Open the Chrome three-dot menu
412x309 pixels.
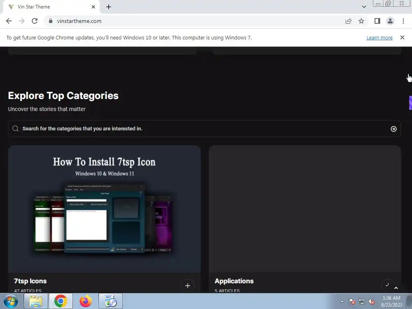click(x=403, y=21)
